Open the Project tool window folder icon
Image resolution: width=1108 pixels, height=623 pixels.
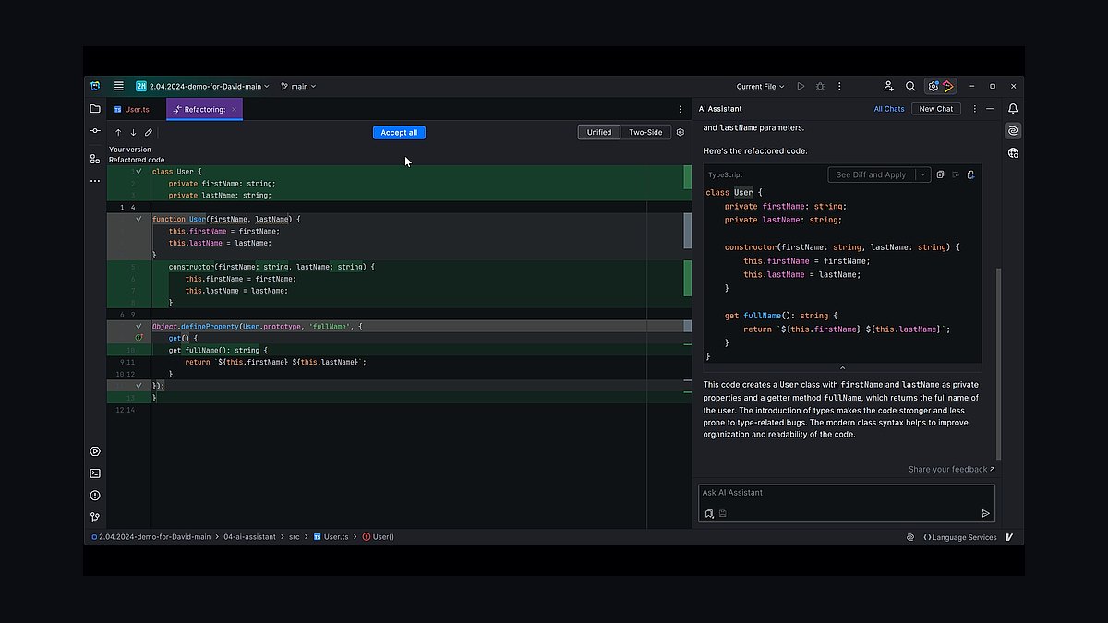coord(95,109)
